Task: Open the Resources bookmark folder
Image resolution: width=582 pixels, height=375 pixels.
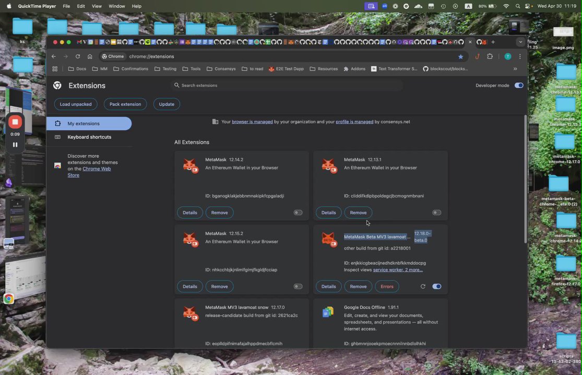Action: point(324,69)
